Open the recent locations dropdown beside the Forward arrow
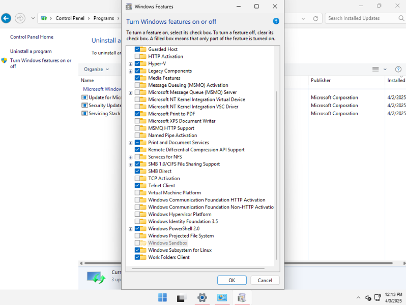 click(x=33, y=18)
